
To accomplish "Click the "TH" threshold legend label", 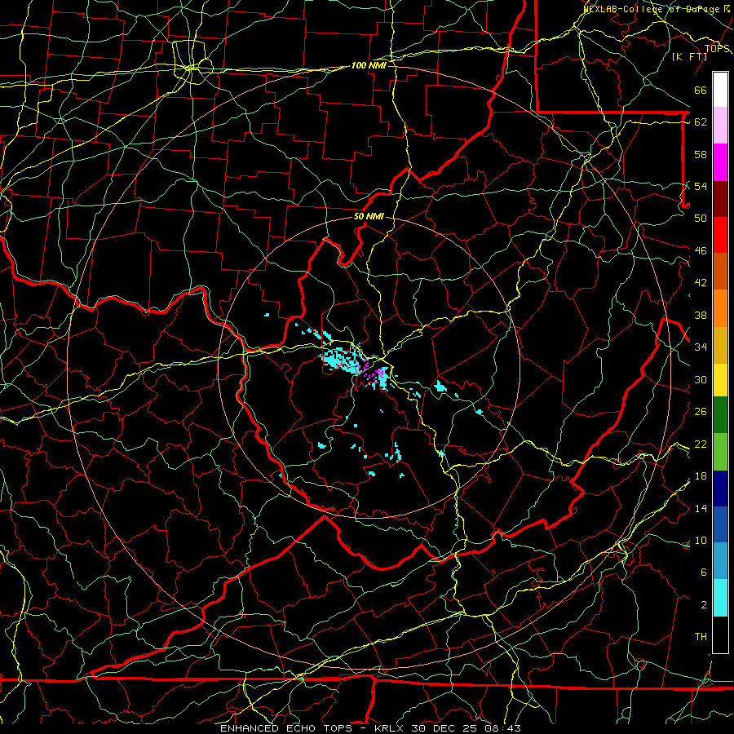I will [x=701, y=637].
